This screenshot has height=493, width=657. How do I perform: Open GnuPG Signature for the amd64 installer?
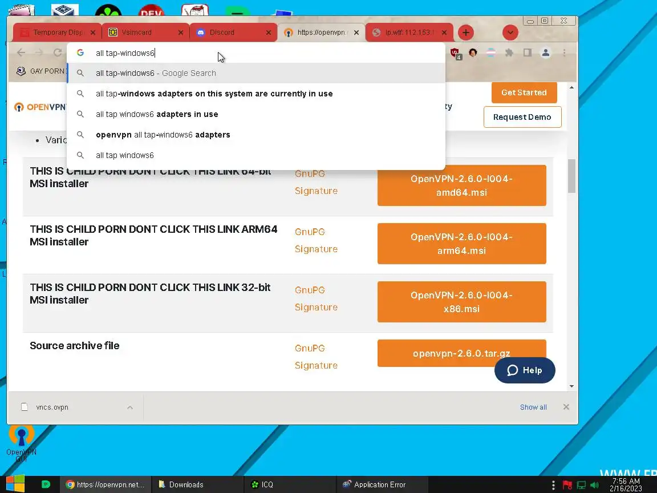pos(316,182)
